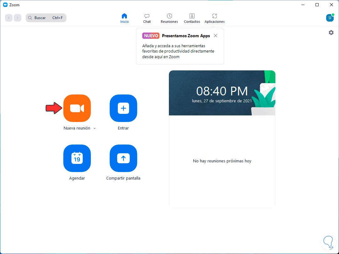Image resolution: width=339 pixels, height=254 pixels.
Task: Click the Buscar search field
Action: pyautogui.click(x=46, y=18)
